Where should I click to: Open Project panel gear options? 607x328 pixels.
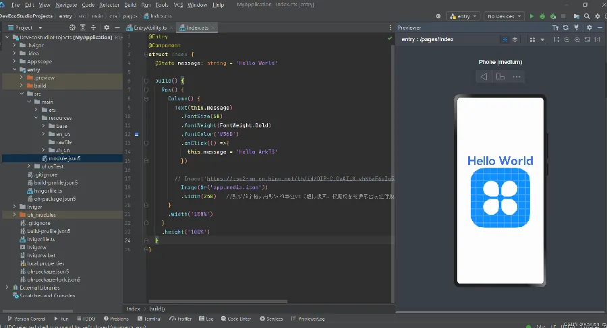pyautogui.click(x=107, y=28)
